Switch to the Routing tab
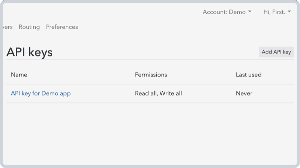Image resolution: width=300 pixels, height=168 pixels. tap(29, 27)
